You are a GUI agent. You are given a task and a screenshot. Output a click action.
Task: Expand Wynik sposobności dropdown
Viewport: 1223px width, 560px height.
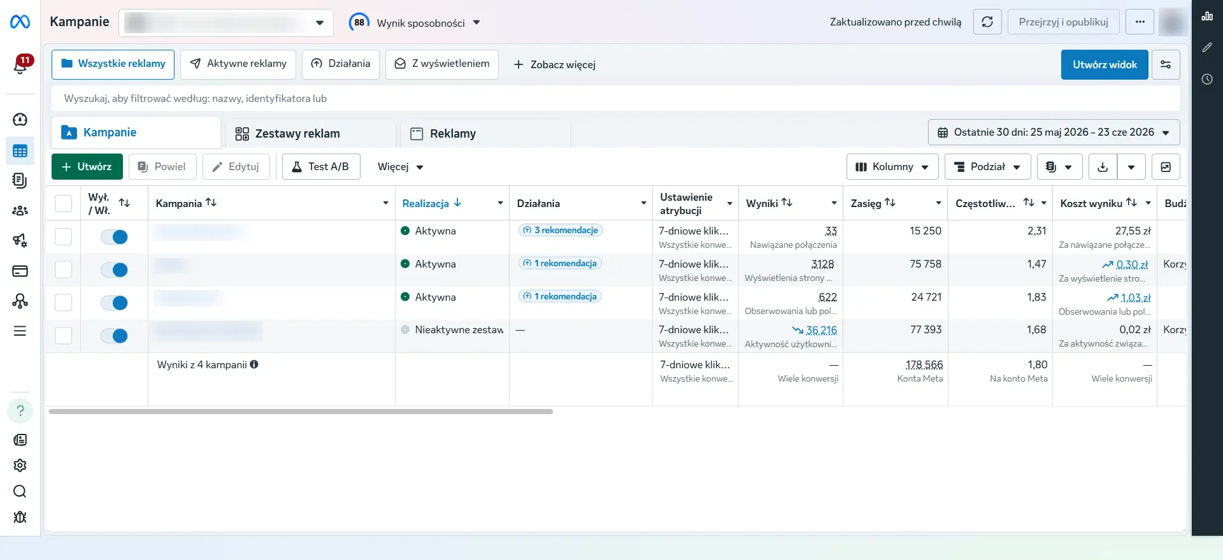coord(414,23)
